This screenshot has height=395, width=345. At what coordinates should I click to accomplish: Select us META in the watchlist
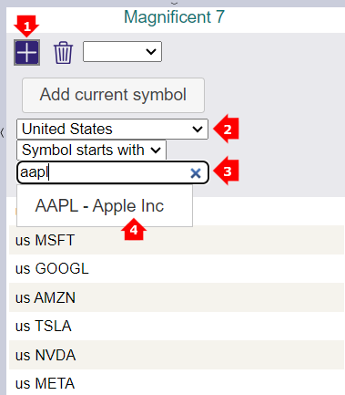click(x=177, y=383)
